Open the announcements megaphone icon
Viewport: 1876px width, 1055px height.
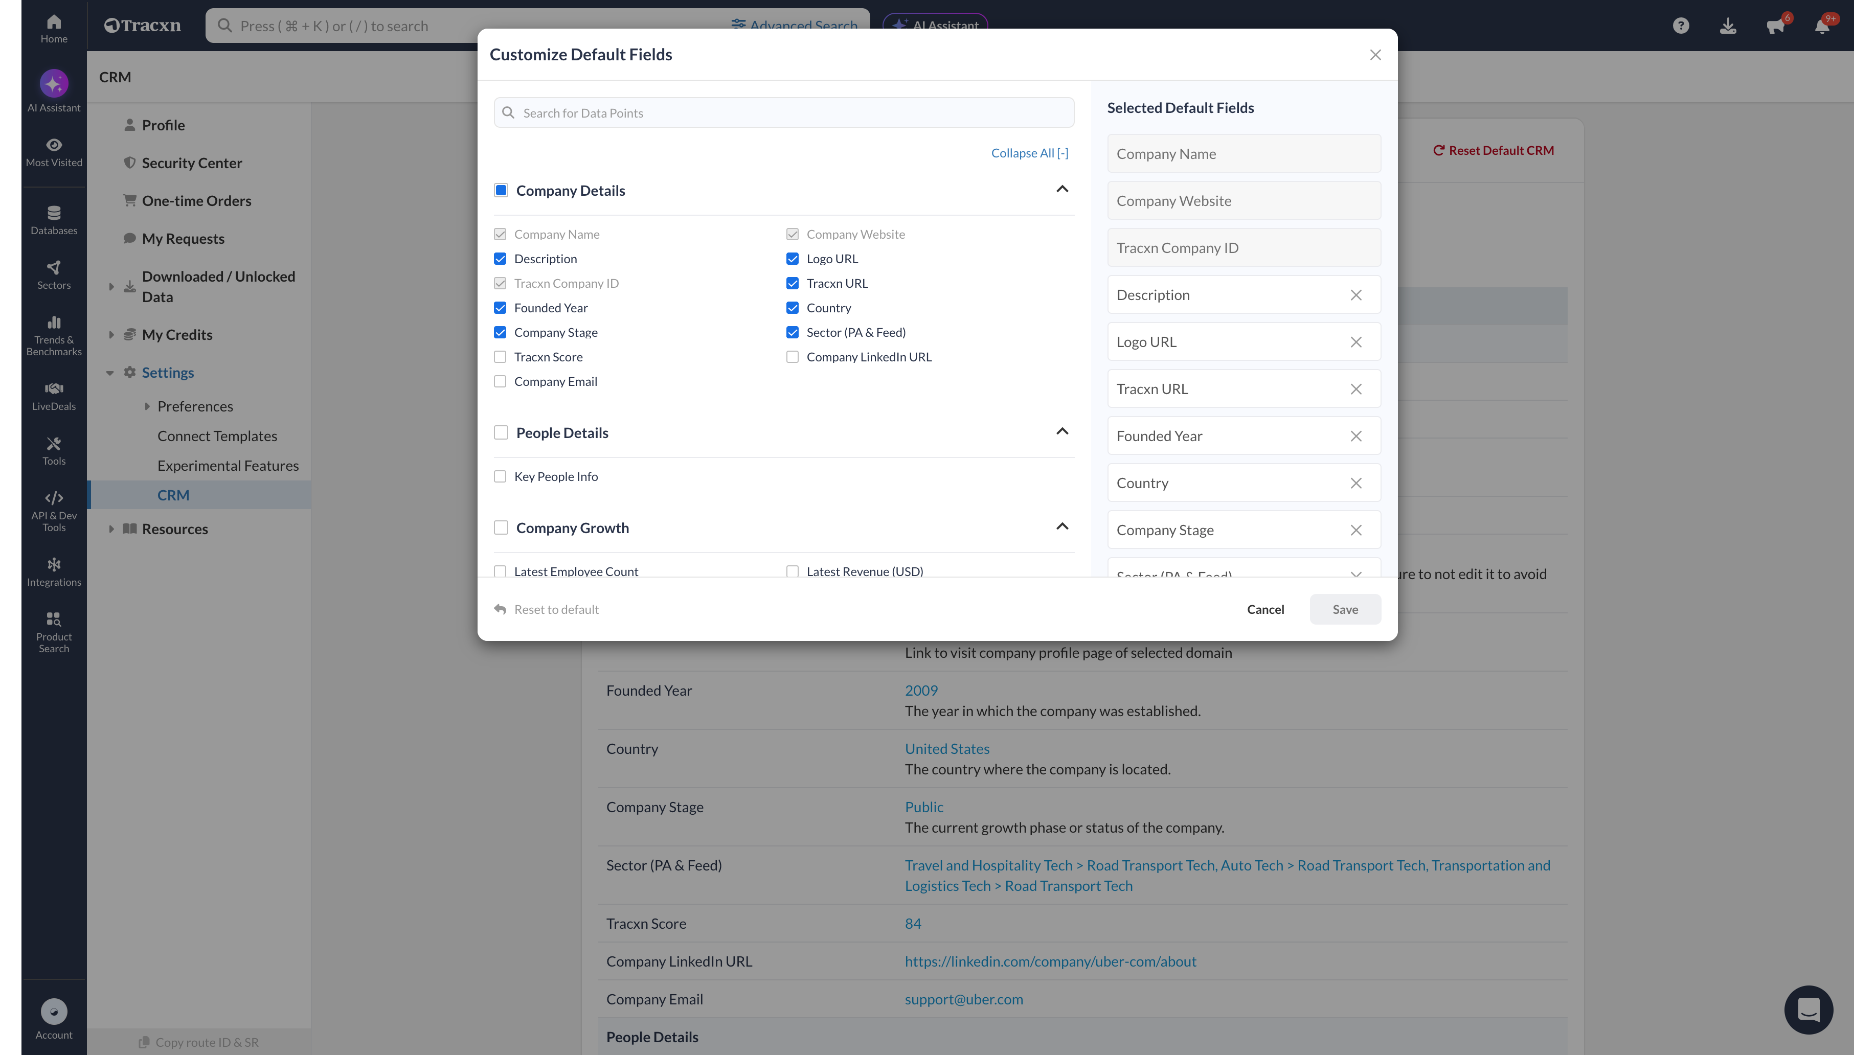tap(1775, 26)
